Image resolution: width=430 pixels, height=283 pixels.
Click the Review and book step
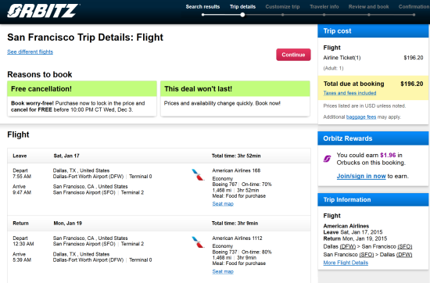(x=368, y=6)
